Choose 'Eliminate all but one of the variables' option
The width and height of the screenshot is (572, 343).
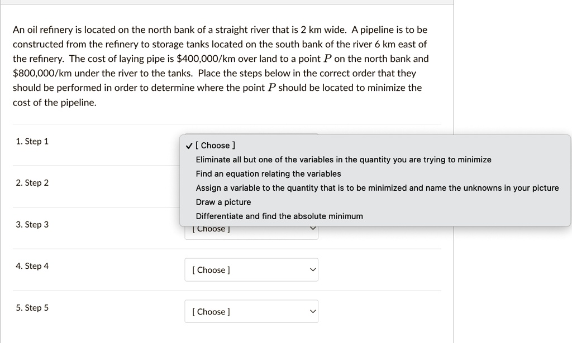(x=343, y=160)
